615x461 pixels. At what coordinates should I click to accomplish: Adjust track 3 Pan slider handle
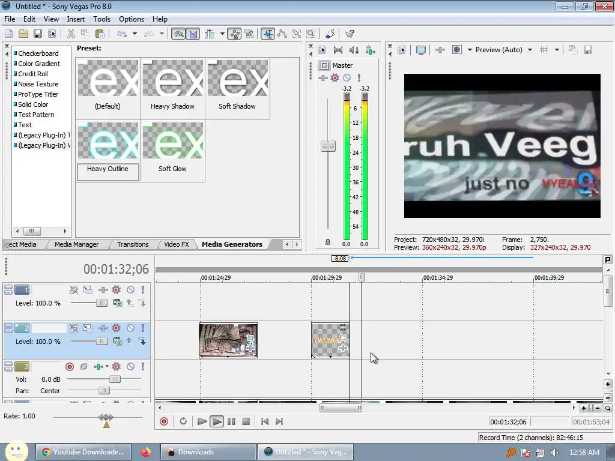click(104, 390)
